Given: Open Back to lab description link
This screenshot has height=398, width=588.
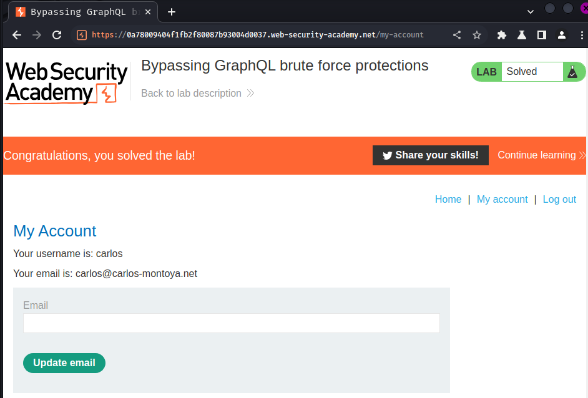Looking at the screenshot, I should 198,94.
